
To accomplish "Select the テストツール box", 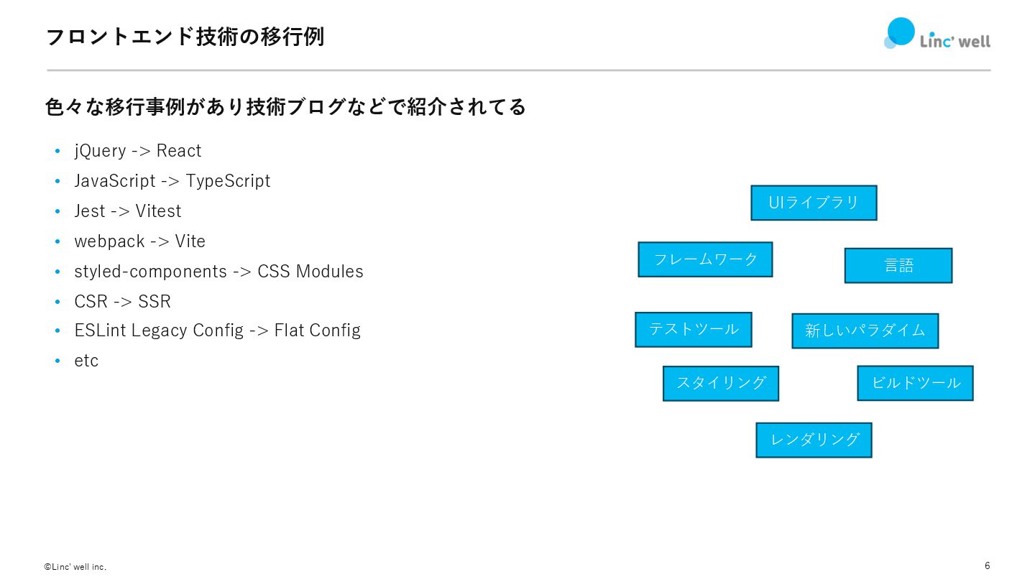I will (694, 330).
